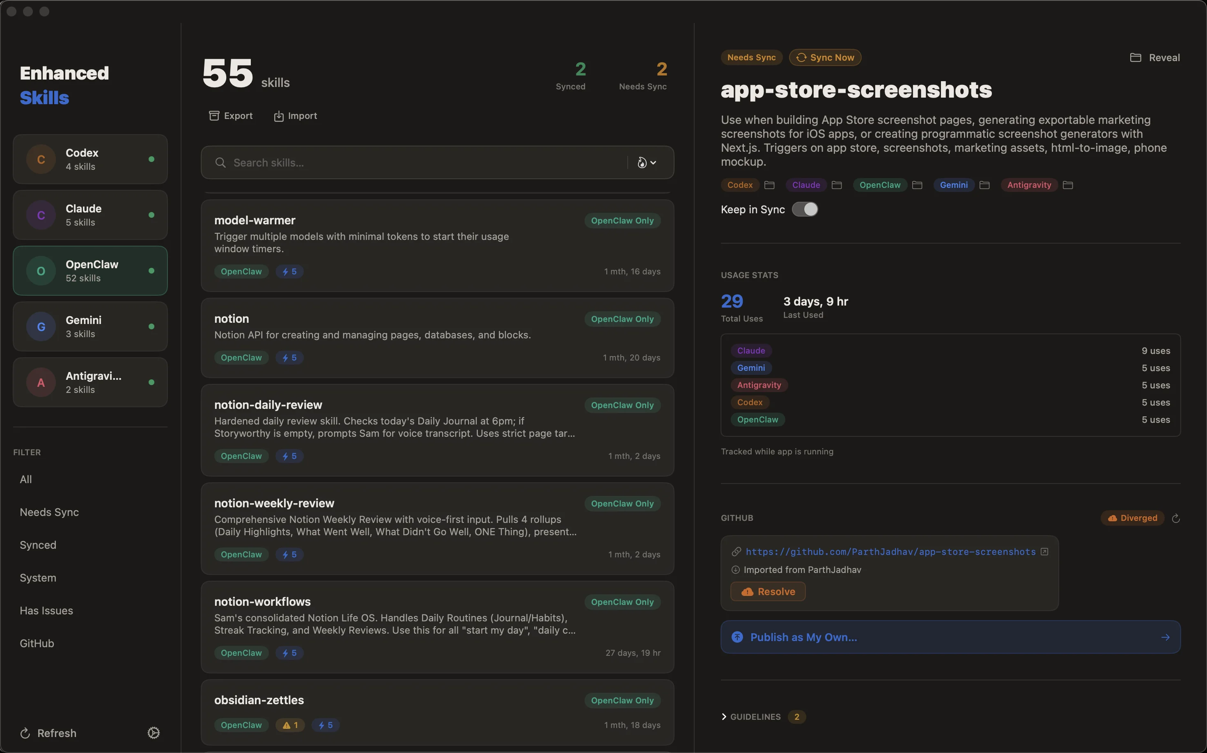Open the sort dropdown chevron in the search bar
The width and height of the screenshot is (1207, 753).
(654, 162)
